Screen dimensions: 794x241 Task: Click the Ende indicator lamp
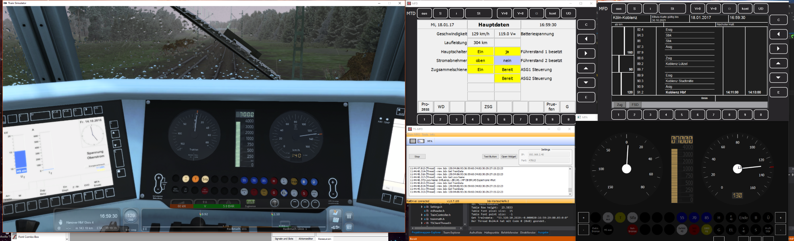tap(744, 218)
